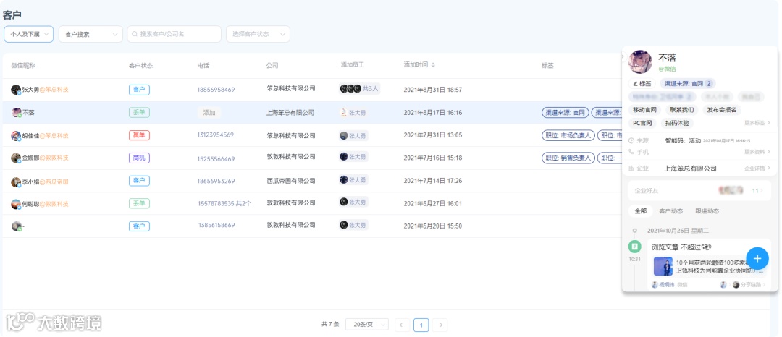
Task: Click the 微信昵称 column header
Action: pos(23,65)
